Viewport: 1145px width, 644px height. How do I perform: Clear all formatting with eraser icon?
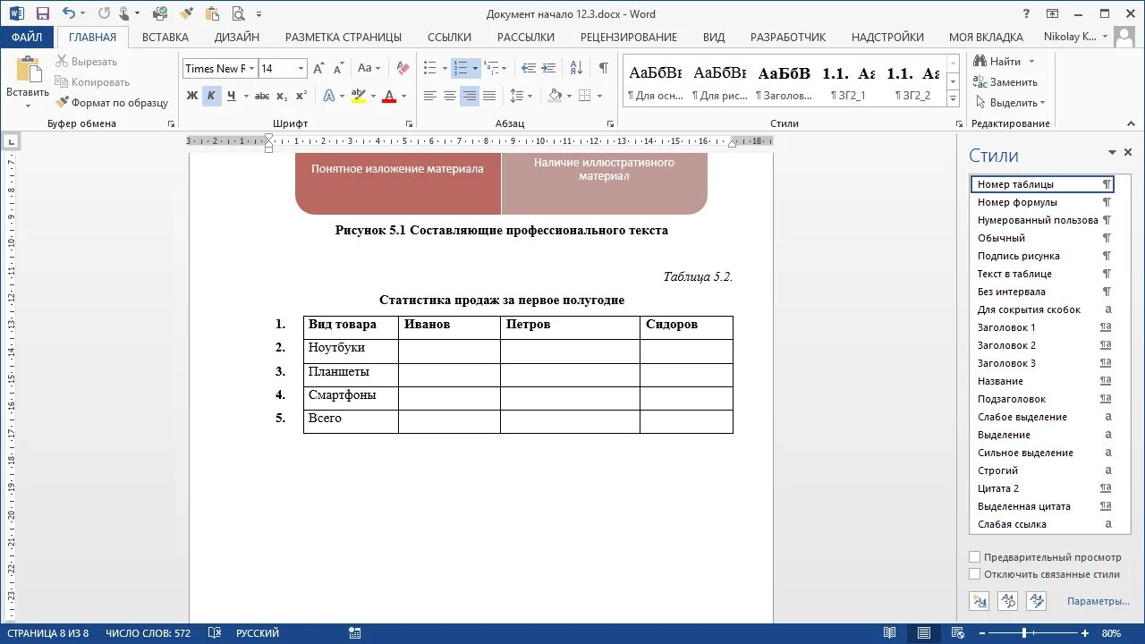pyautogui.click(x=403, y=69)
